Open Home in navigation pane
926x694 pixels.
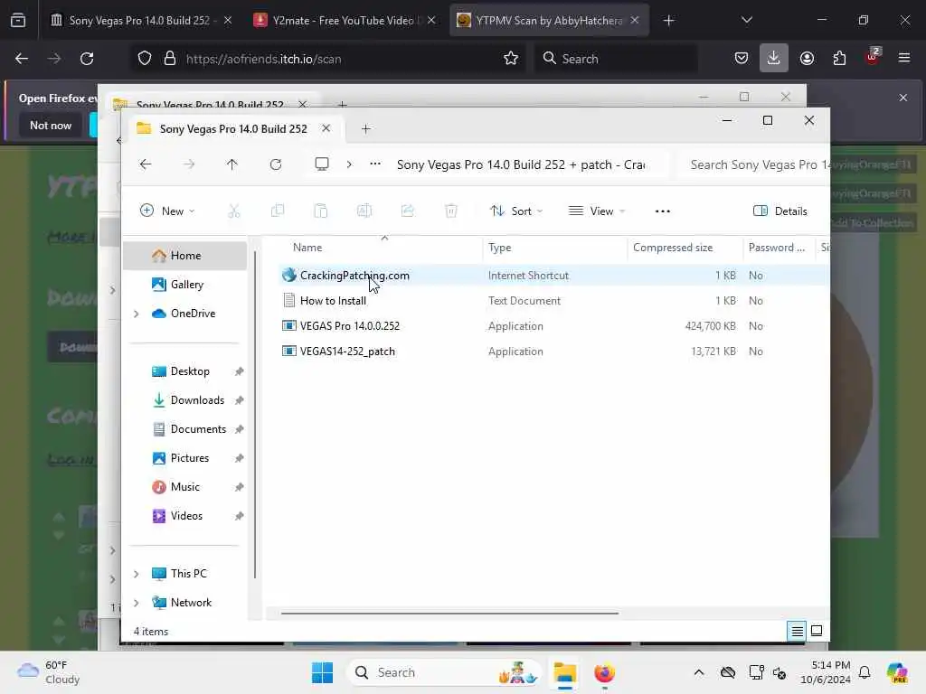coord(185,256)
